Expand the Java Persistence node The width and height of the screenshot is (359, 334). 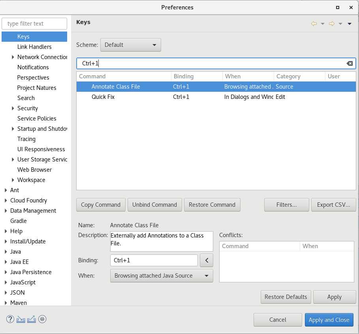[x=6, y=272]
